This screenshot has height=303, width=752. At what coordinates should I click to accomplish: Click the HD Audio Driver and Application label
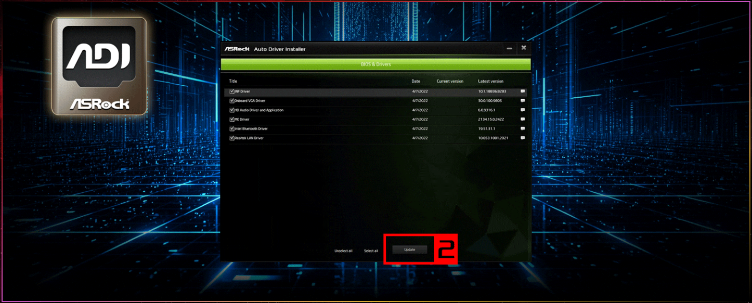click(259, 110)
